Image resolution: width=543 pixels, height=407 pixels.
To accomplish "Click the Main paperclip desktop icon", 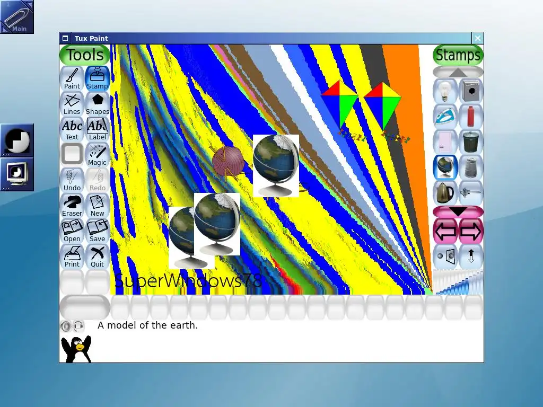I will (x=17, y=17).
